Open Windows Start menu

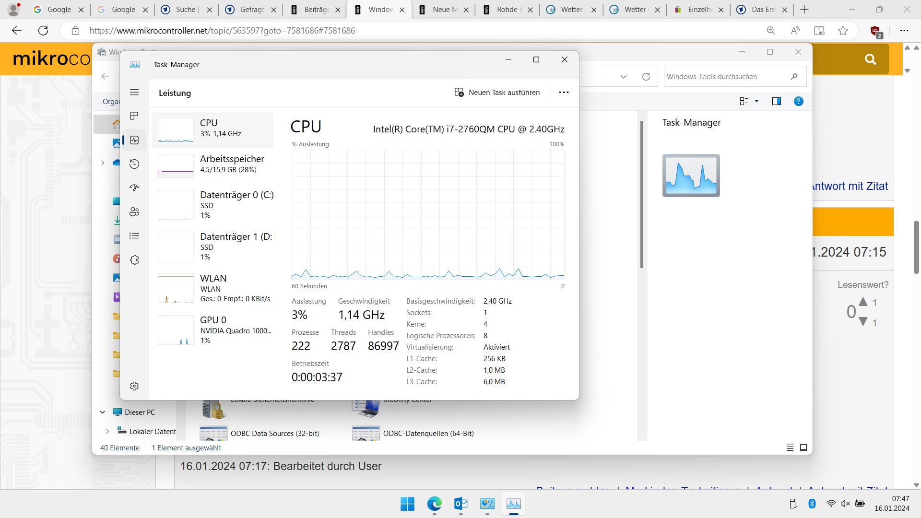(407, 504)
